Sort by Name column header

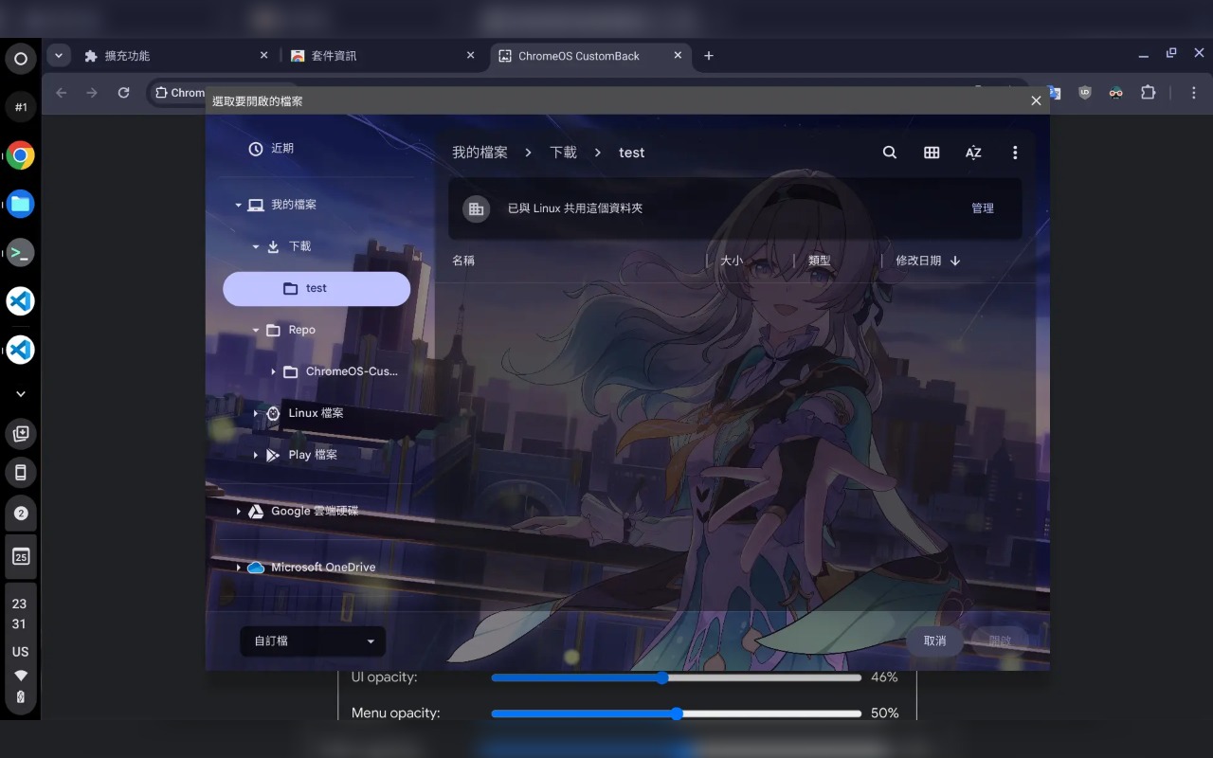[463, 261]
